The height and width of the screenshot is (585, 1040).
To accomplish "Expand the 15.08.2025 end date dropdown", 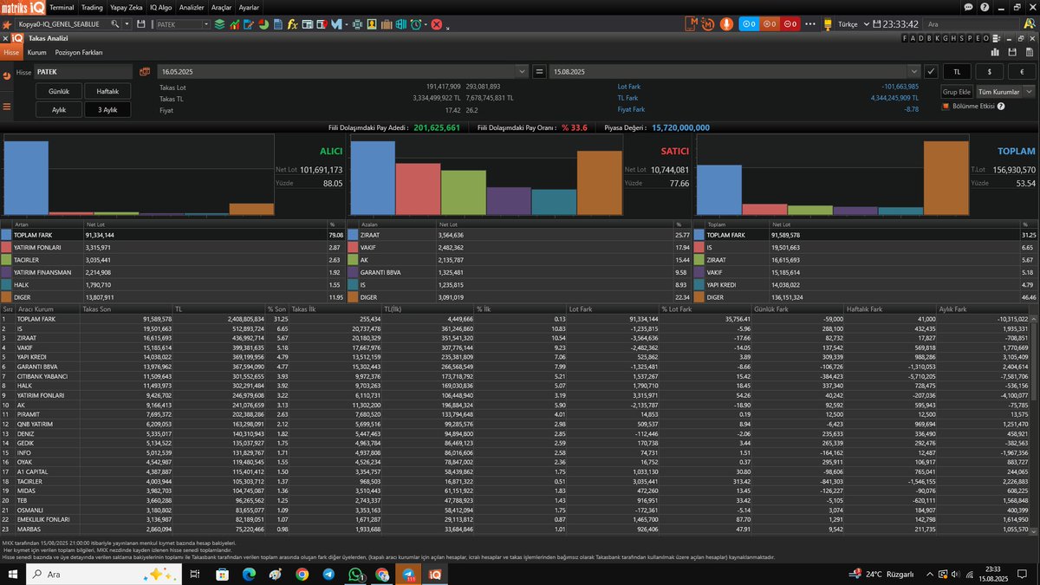I will click(x=913, y=72).
